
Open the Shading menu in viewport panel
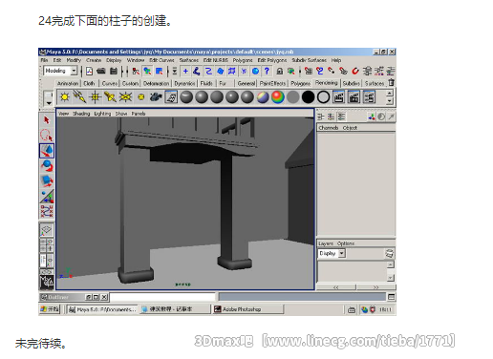click(x=81, y=114)
